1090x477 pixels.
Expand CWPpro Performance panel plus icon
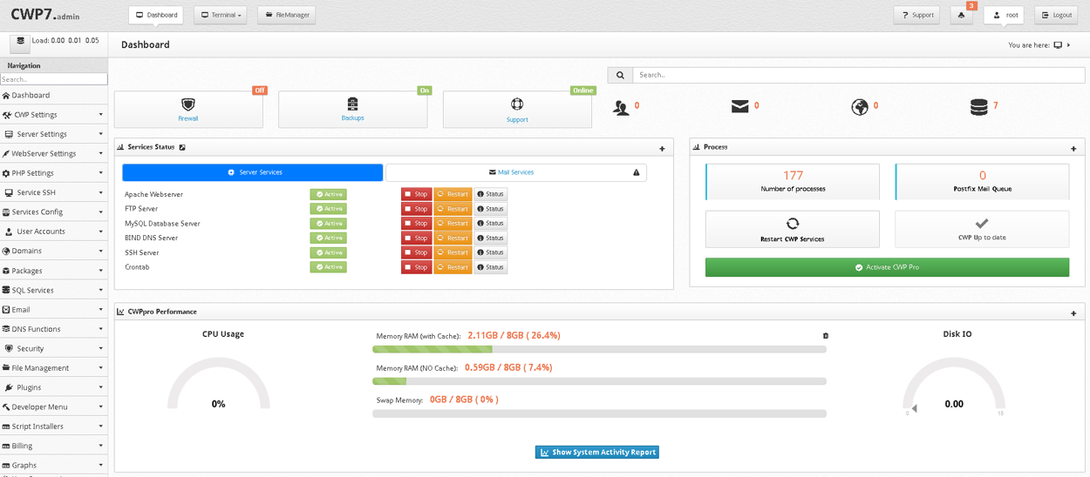(x=1073, y=313)
